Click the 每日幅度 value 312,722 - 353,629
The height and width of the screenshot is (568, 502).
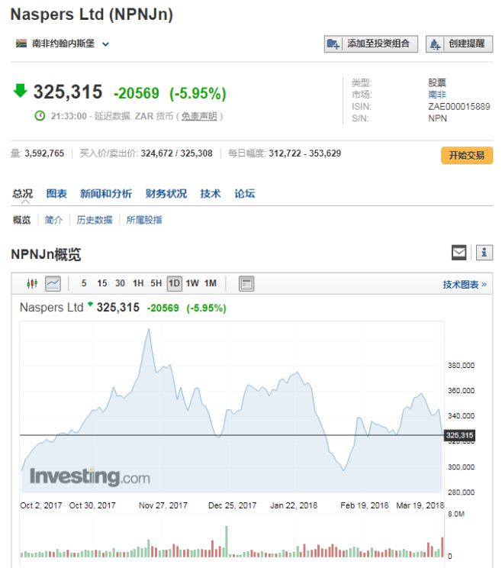[304, 153]
